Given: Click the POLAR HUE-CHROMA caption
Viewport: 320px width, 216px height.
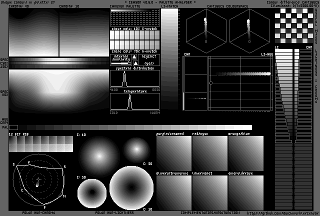Looking at the screenshot, I should (x=39, y=213).
